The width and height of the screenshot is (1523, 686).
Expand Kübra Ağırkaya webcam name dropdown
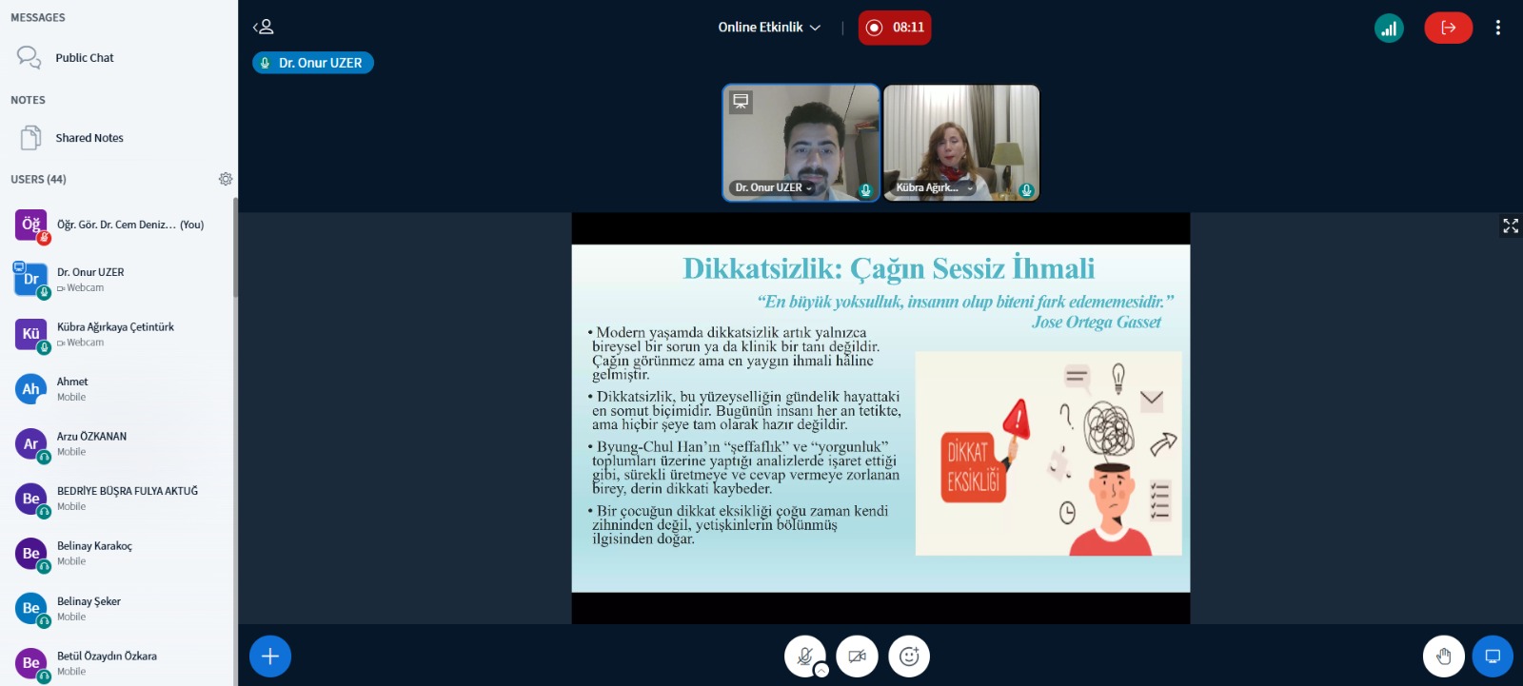point(935,188)
